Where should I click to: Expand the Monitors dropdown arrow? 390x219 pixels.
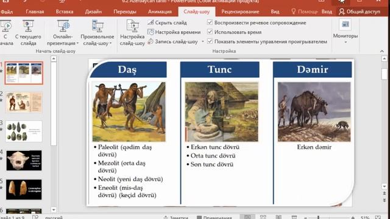[x=346, y=43]
